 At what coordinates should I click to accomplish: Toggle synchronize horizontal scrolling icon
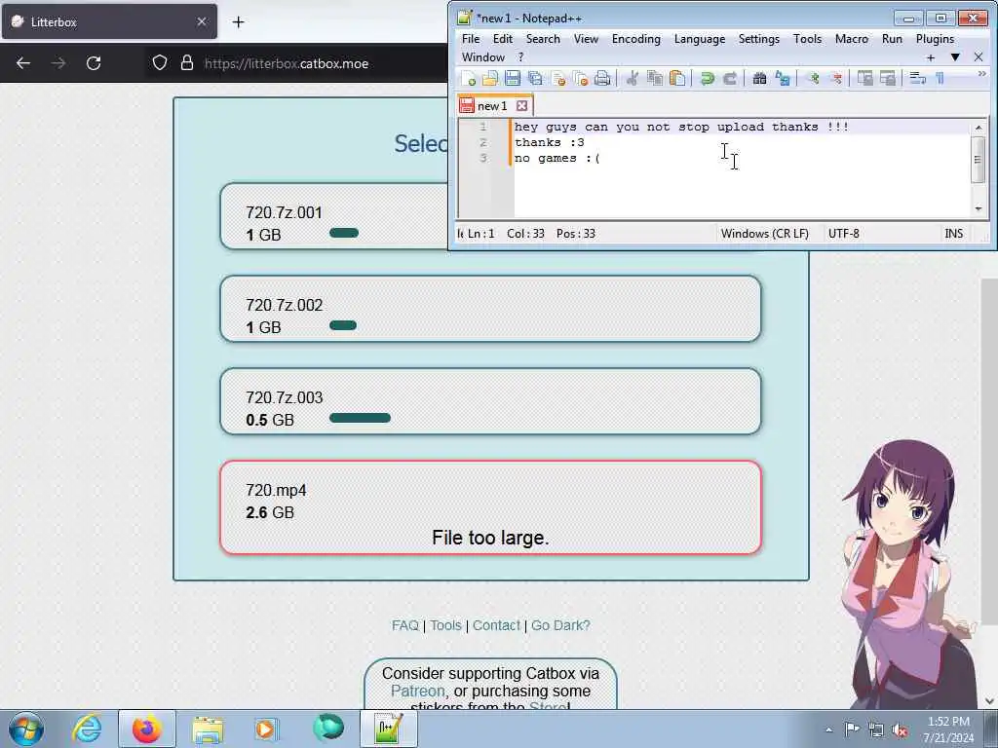click(887, 78)
